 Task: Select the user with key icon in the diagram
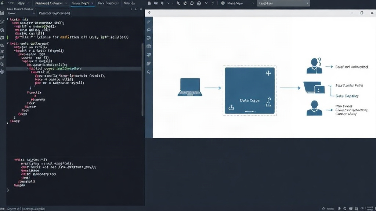(314, 66)
